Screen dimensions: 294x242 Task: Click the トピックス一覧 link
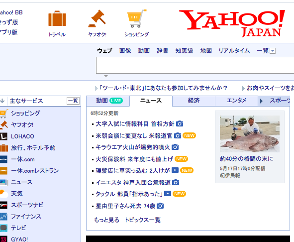coord(142,220)
